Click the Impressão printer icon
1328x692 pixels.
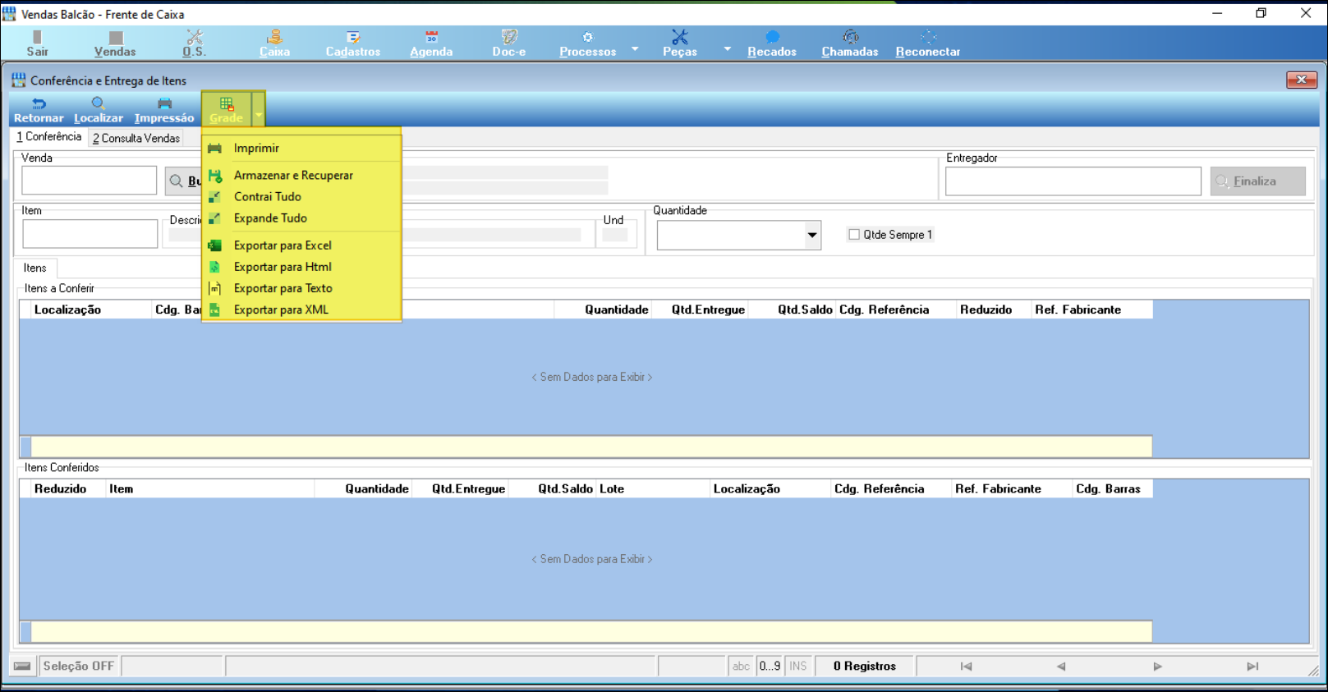click(x=164, y=103)
